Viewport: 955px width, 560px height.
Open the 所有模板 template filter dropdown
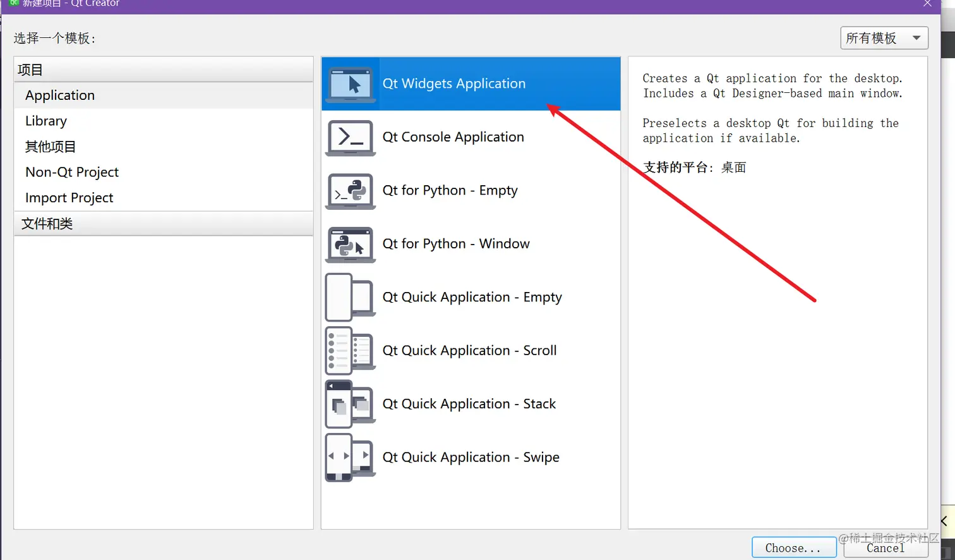pyautogui.click(x=884, y=38)
